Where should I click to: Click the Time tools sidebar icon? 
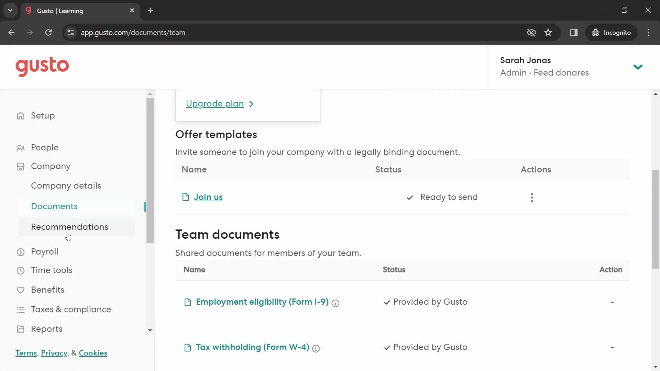coord(20,270)
